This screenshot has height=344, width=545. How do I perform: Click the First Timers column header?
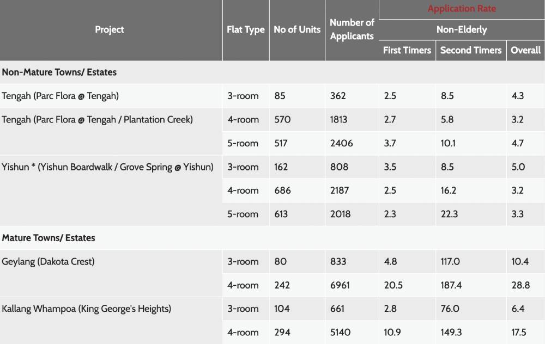[x=407, y=50]
